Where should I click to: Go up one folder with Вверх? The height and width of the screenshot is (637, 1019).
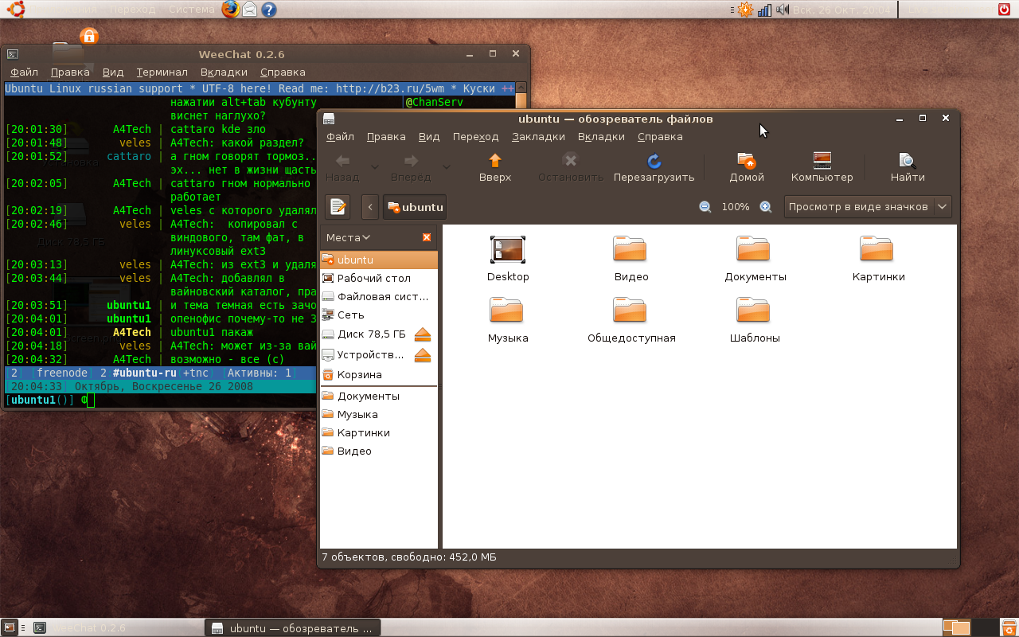495,168
